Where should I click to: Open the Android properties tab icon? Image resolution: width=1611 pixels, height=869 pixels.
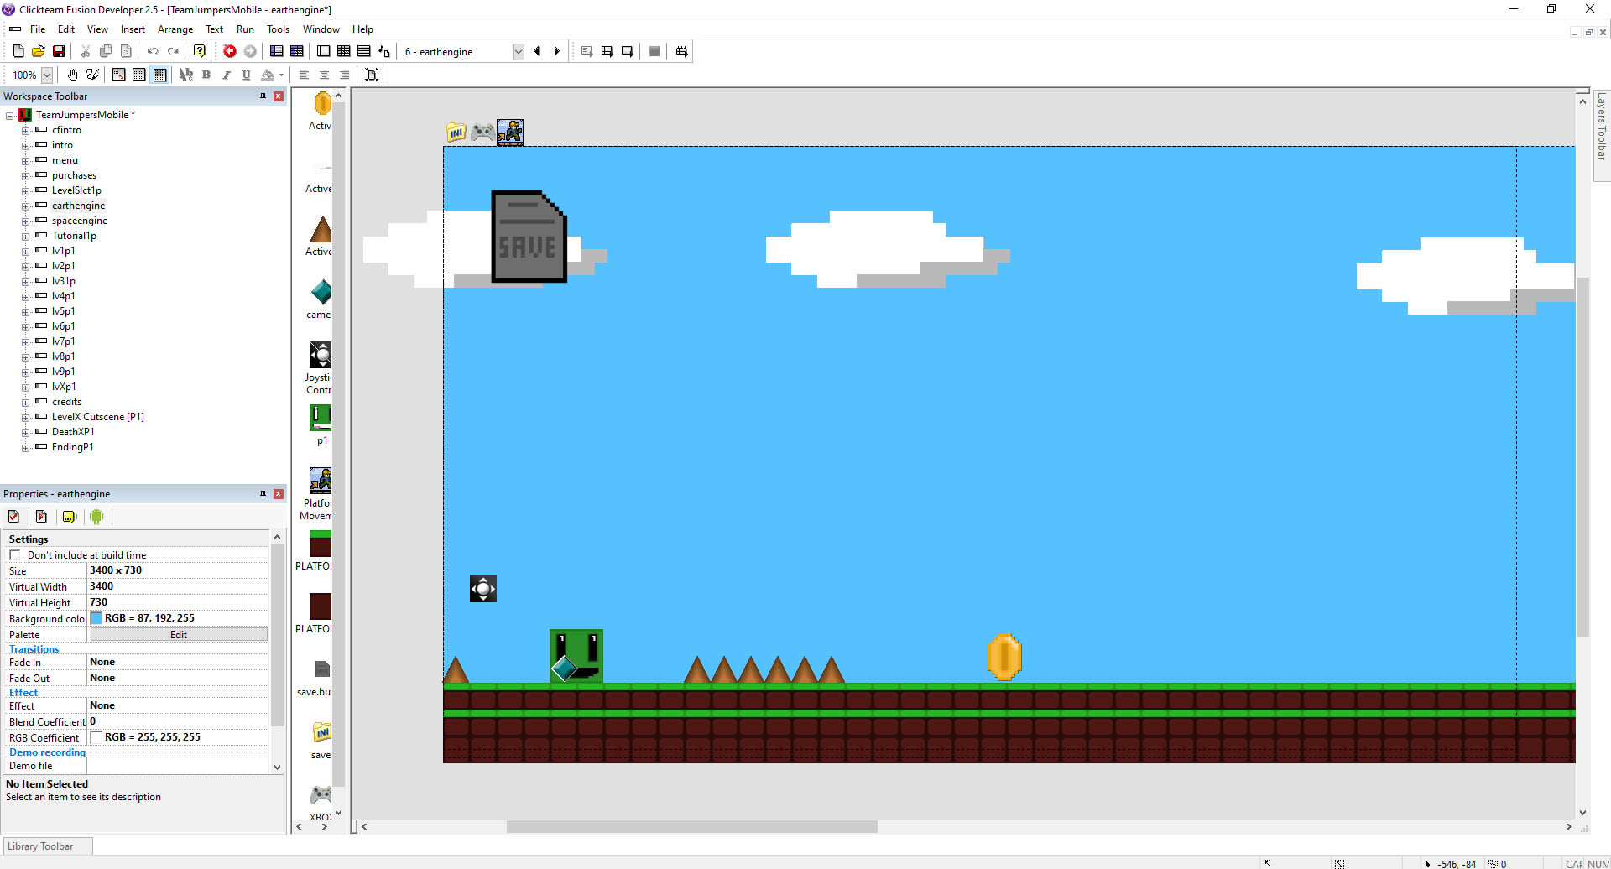tap(96, 517)
